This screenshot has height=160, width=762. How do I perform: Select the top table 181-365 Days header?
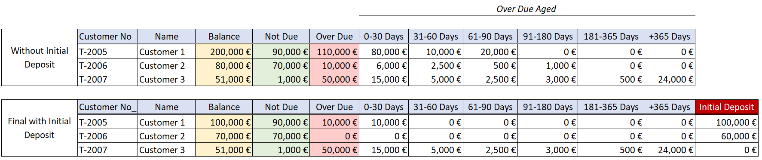coord(611,37)
